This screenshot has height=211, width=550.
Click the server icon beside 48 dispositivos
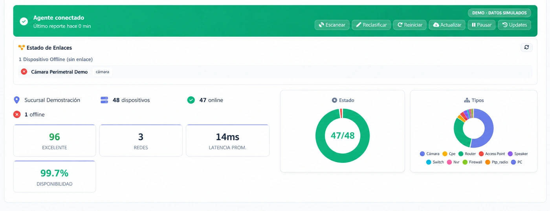pos(104,100)
